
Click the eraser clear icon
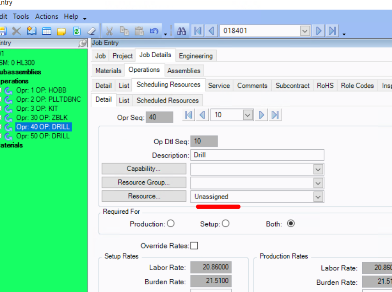pos(92,31)
